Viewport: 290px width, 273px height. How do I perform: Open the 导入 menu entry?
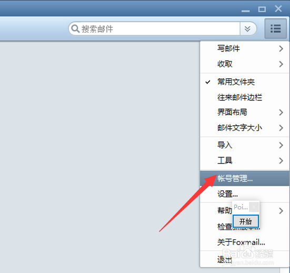[x=245, y=145]
